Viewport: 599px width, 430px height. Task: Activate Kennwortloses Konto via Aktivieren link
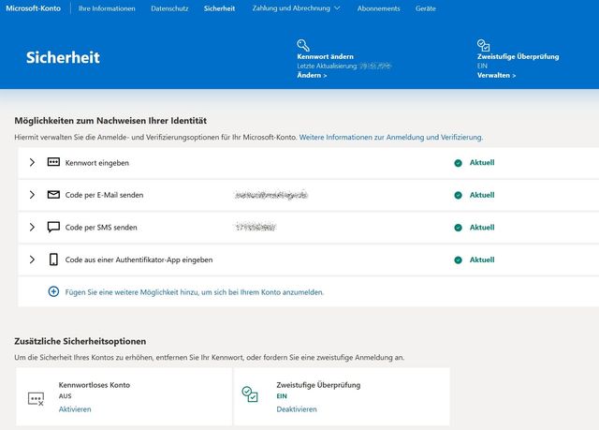[x=75, y=409]
